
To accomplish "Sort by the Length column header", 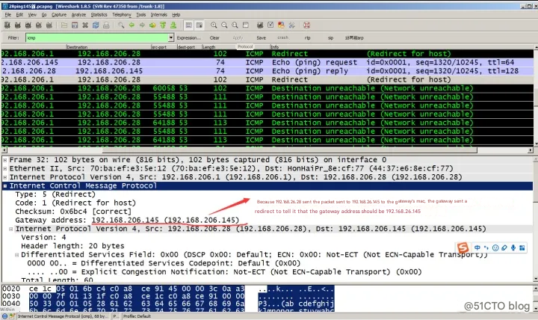I will 218,47.
